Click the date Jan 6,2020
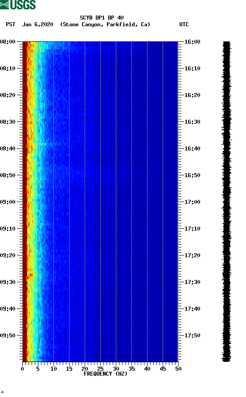The width and height of the screenshot is (246, 397). point(37,24)
